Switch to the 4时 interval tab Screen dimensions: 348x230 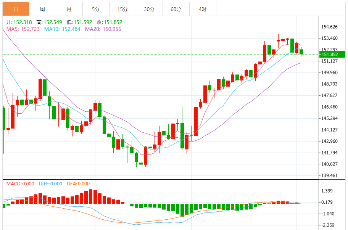(x=203, y=9)
